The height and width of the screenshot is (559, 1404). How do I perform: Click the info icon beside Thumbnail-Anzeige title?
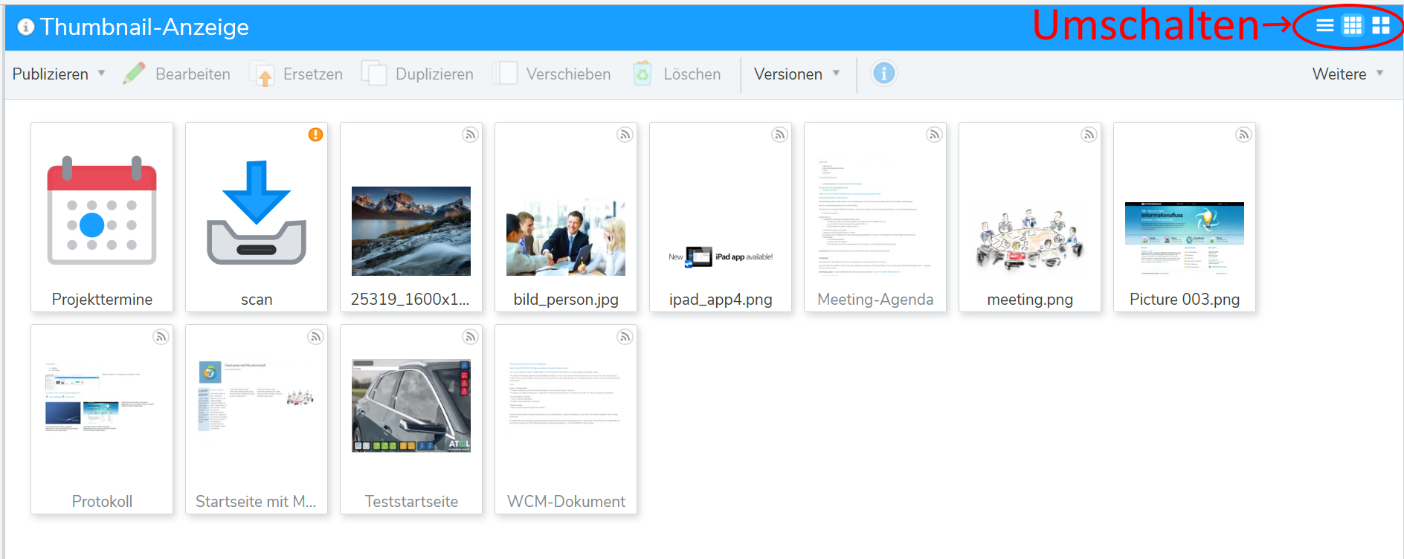point(26,27)
